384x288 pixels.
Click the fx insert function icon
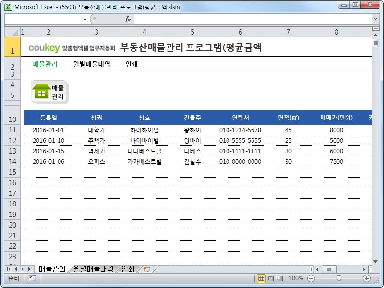(128, 19)
